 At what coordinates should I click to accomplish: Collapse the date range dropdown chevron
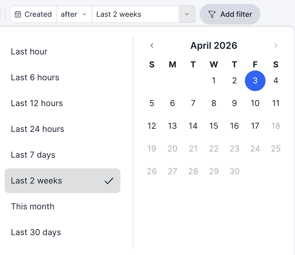coord(187,14)
